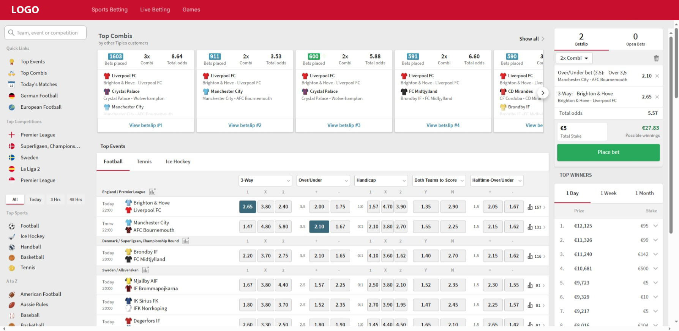Open 157 more markets for Brighton match
This screenshot has height=331, width=679.
click(537, 207)
